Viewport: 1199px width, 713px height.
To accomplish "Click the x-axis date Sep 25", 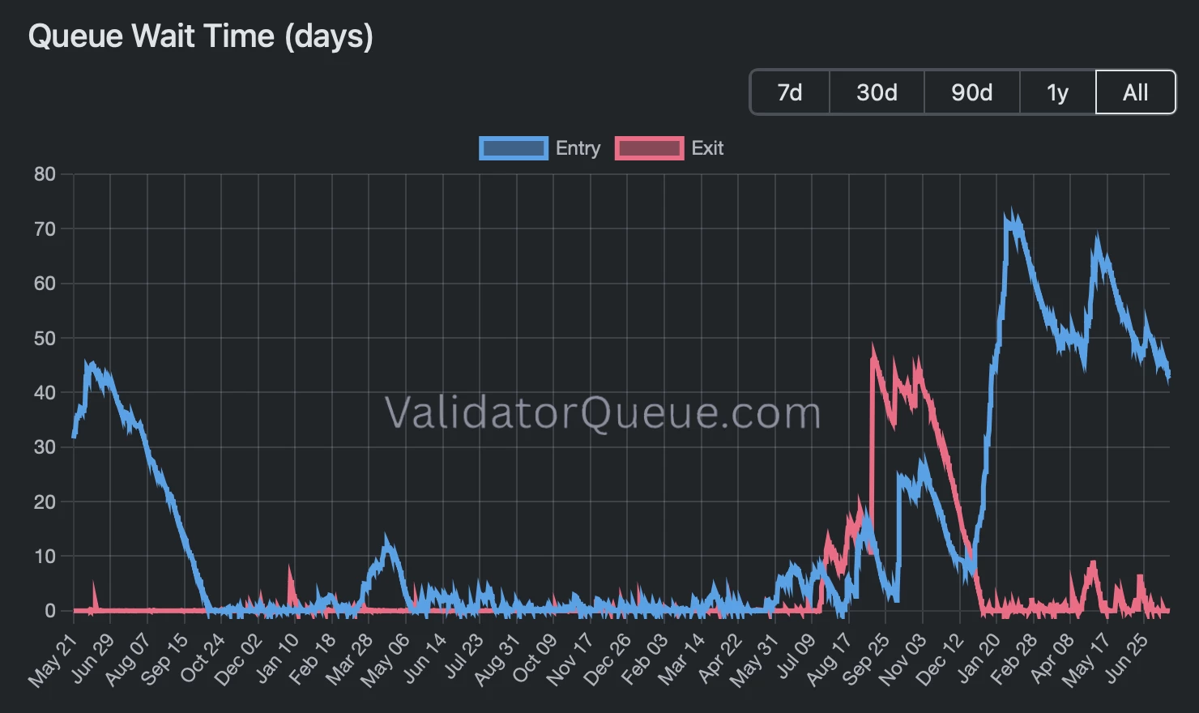I will (865, 660).
